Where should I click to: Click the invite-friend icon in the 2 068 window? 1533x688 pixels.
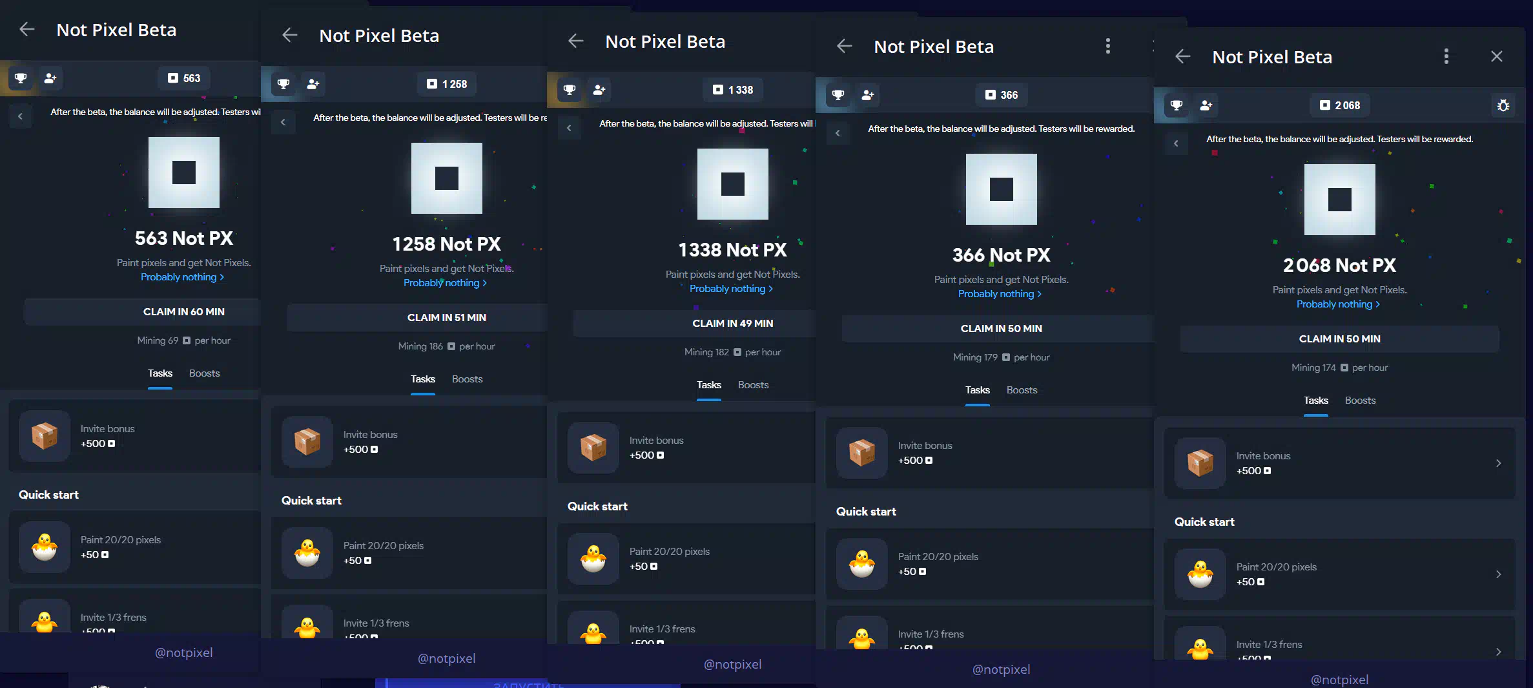1206,105
